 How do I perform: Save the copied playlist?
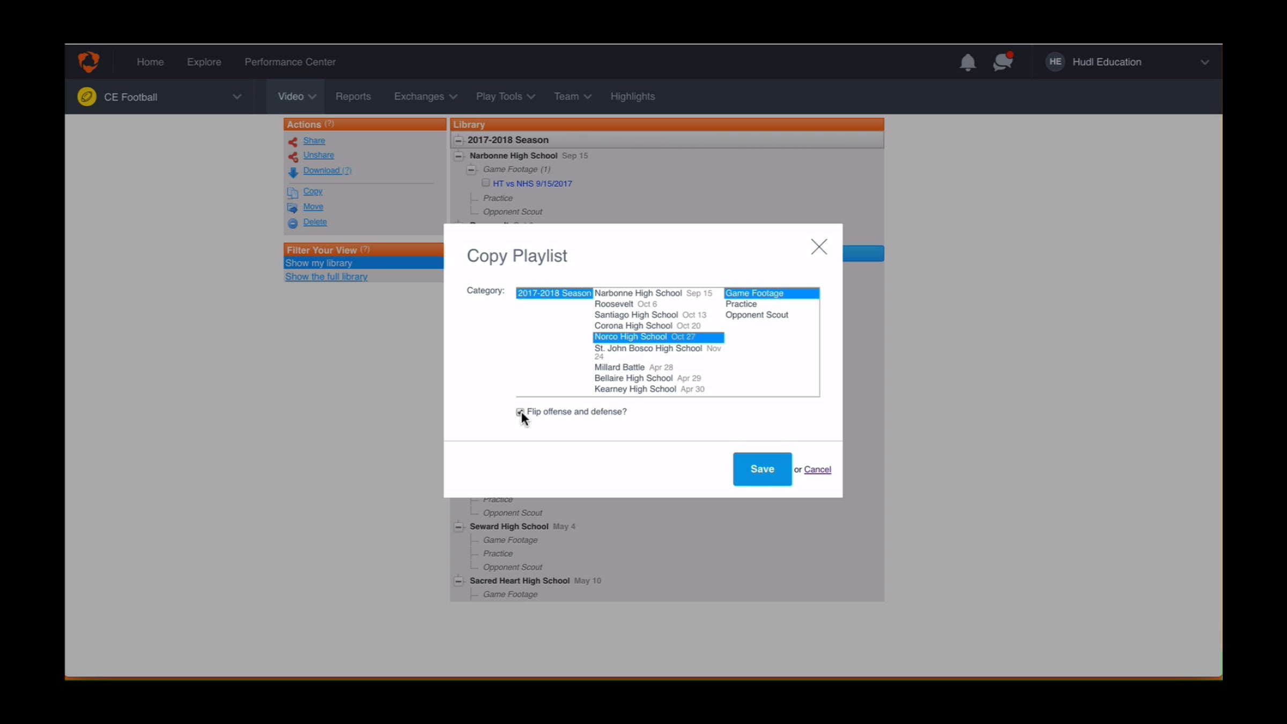pyautogui.click(x=762, y=469)
